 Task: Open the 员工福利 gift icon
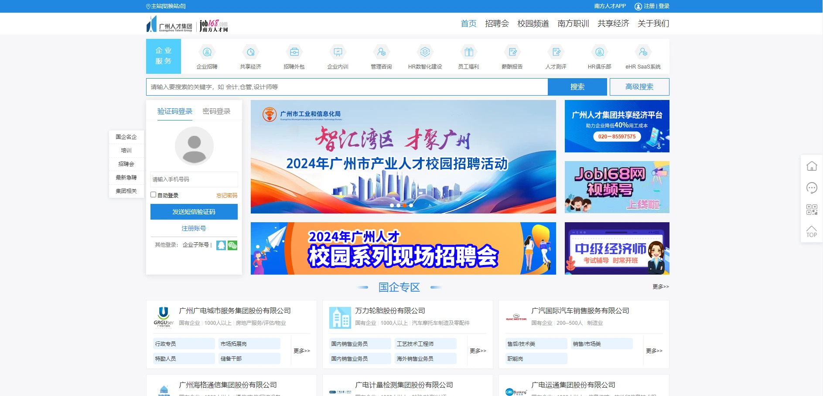click(x=469, y=52)
